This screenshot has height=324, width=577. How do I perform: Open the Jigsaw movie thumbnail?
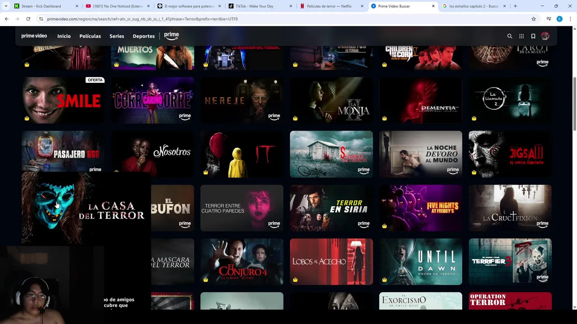pos(510,154)
